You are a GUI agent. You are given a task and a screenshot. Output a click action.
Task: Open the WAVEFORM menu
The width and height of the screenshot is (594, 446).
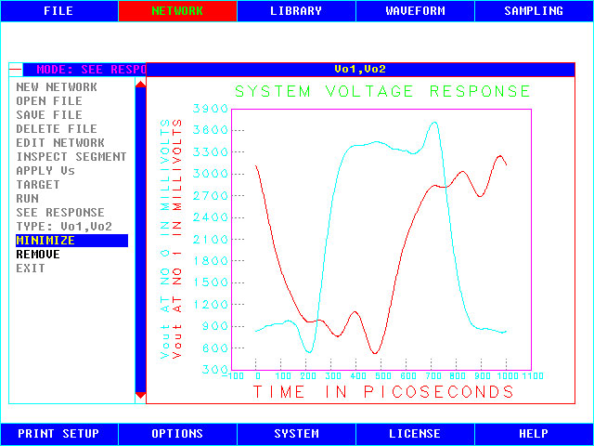pyautogui.click(x=415, y=11)
